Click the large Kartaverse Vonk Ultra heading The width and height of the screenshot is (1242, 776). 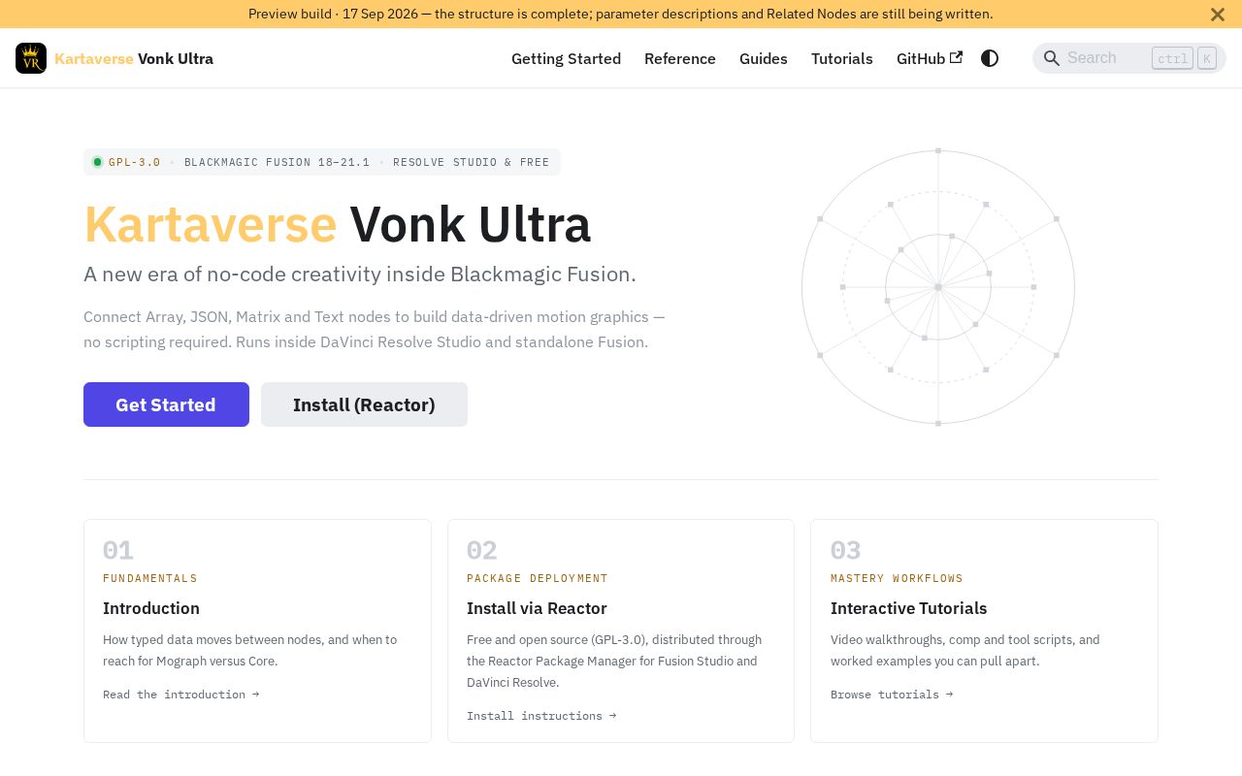337,224
